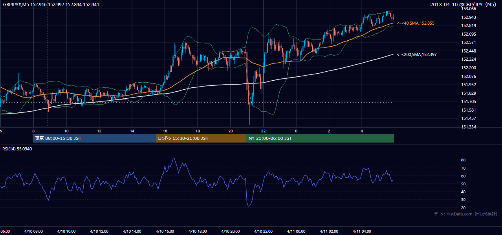Viewport: 502px width, 235px height.
Task: Click the '4/10 16:00' date-time axis label
Action: [165, 231]
